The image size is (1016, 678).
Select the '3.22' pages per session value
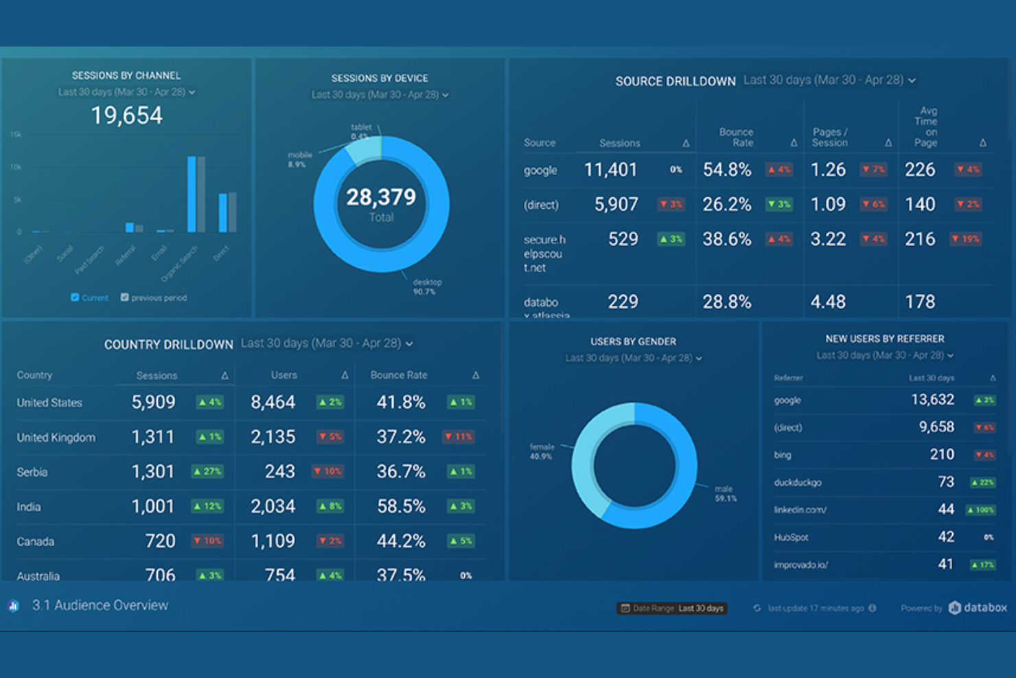(828, 239)
